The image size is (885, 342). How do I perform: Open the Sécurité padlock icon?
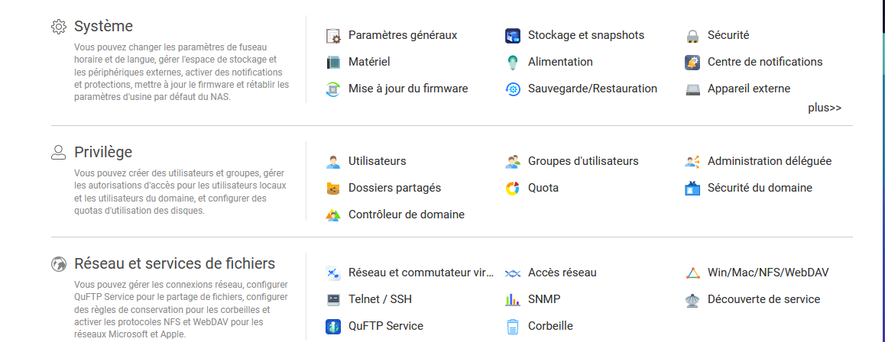(x=692, y=35)
